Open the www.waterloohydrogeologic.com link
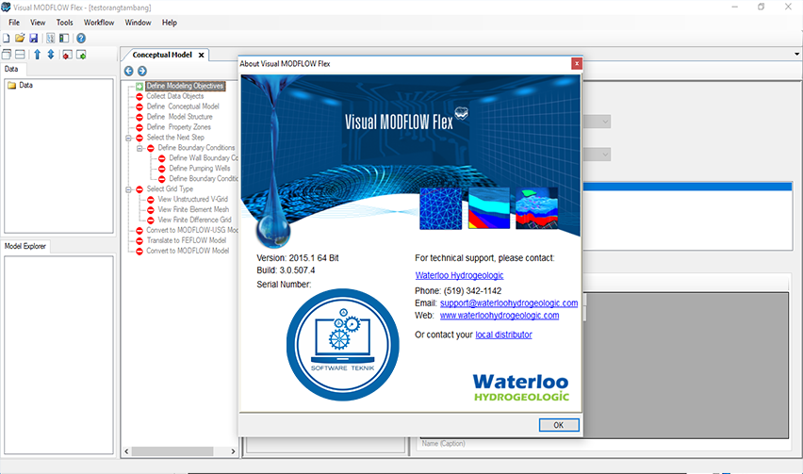Image resolution: width=803 pixels, height=474 pixels. click(x=500, y=316)
